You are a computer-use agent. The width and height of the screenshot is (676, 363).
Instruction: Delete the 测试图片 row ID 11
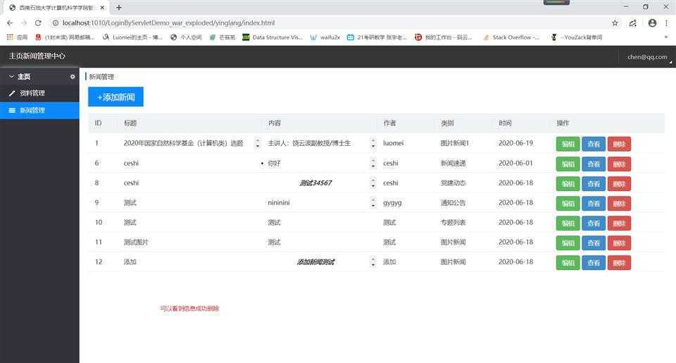tap(619, 243)
